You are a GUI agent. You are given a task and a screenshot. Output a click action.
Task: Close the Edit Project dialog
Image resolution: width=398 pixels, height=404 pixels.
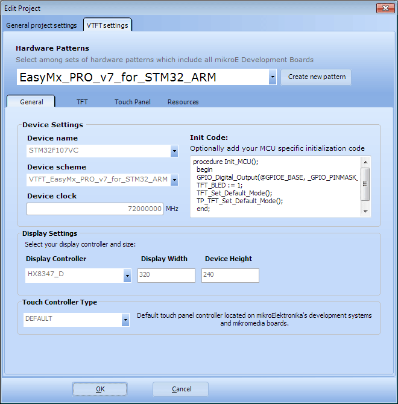point(385,8)
